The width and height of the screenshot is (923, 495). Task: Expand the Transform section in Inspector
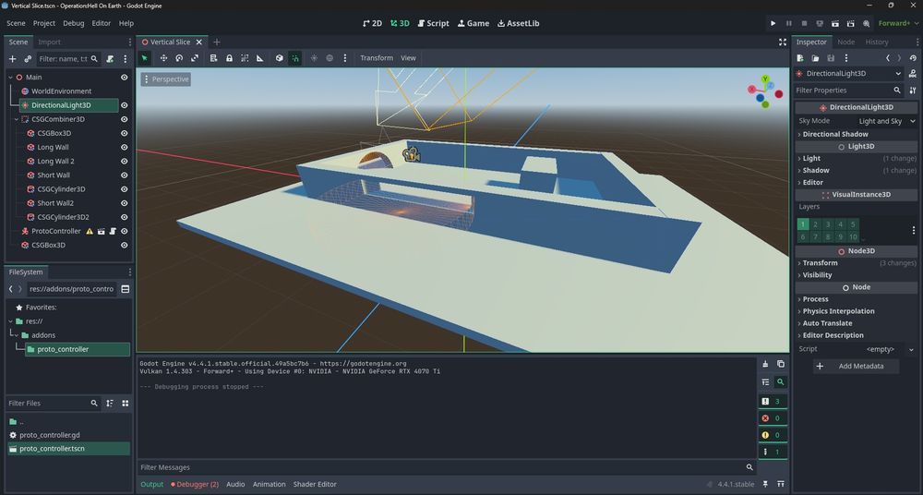[820, 263]
